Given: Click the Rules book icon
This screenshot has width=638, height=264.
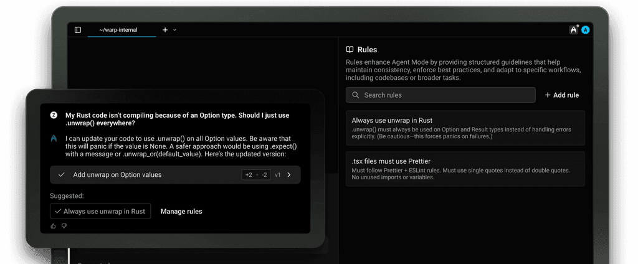Looking at the screenshot, I should 350,50.
